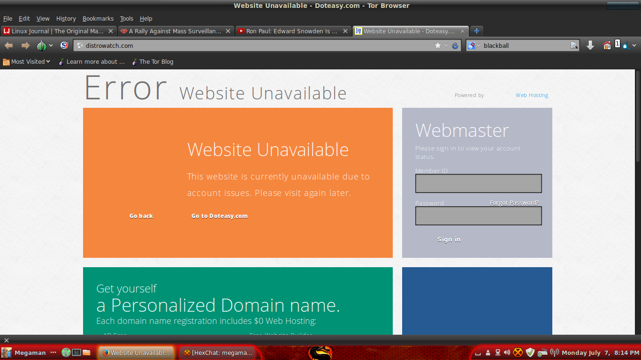Open the volume speaker tray icon
This screenshot has height=360, width=641.
click(507, 352)
